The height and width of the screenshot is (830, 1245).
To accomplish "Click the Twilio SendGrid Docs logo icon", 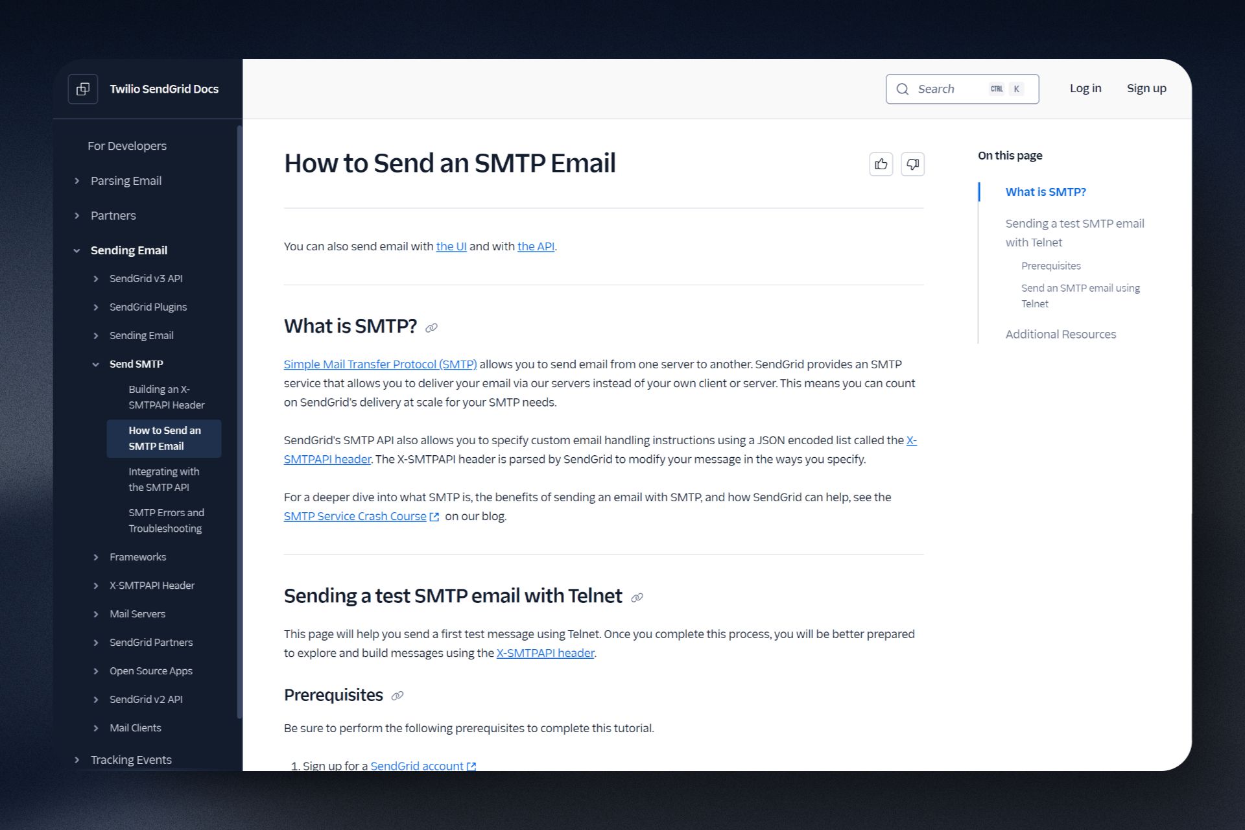I will [83, 89].
